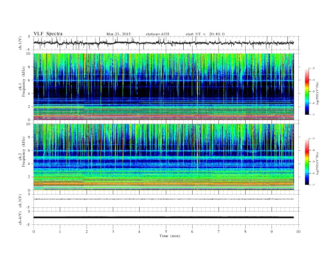
Task: Click the "Time (min)" x-axis label
Action: pyautogui.click(x=170, y=236)
